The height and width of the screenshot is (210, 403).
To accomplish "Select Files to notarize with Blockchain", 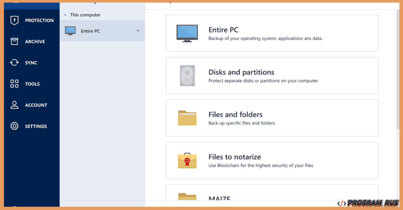I will coord(272,161).
